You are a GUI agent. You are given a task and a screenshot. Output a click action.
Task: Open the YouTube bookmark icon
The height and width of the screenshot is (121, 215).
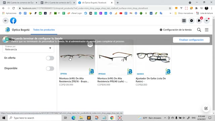point(121,13)
